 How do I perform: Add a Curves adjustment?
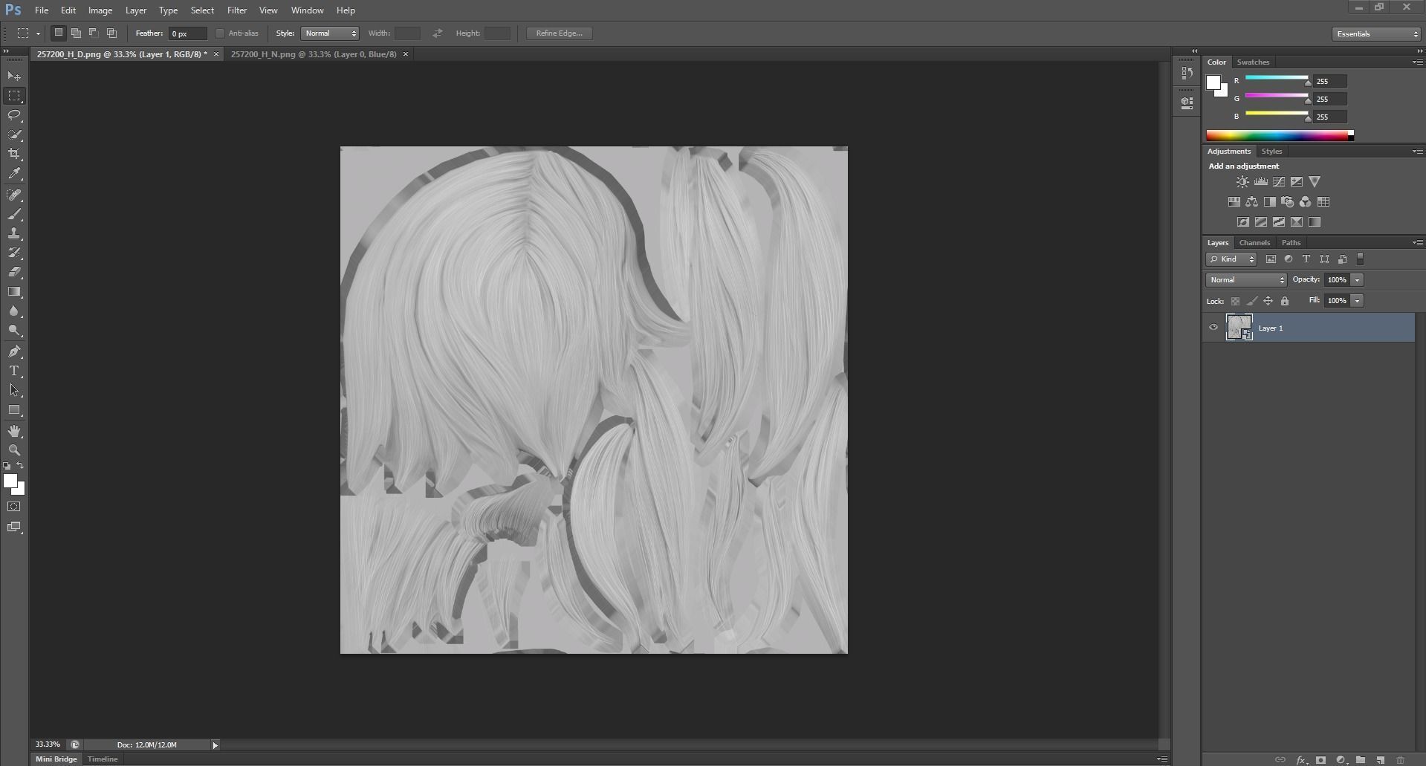point(1279,181)
